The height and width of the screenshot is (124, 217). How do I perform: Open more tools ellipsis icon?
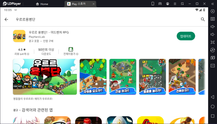click(213, 66)
